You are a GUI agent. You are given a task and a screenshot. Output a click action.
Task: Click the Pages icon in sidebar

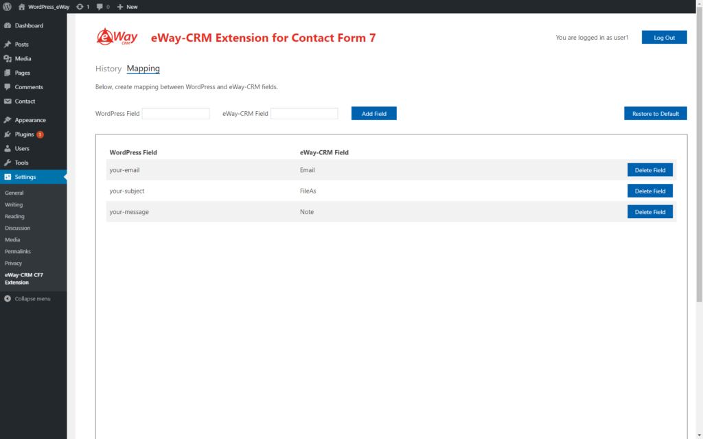point(8,73)
